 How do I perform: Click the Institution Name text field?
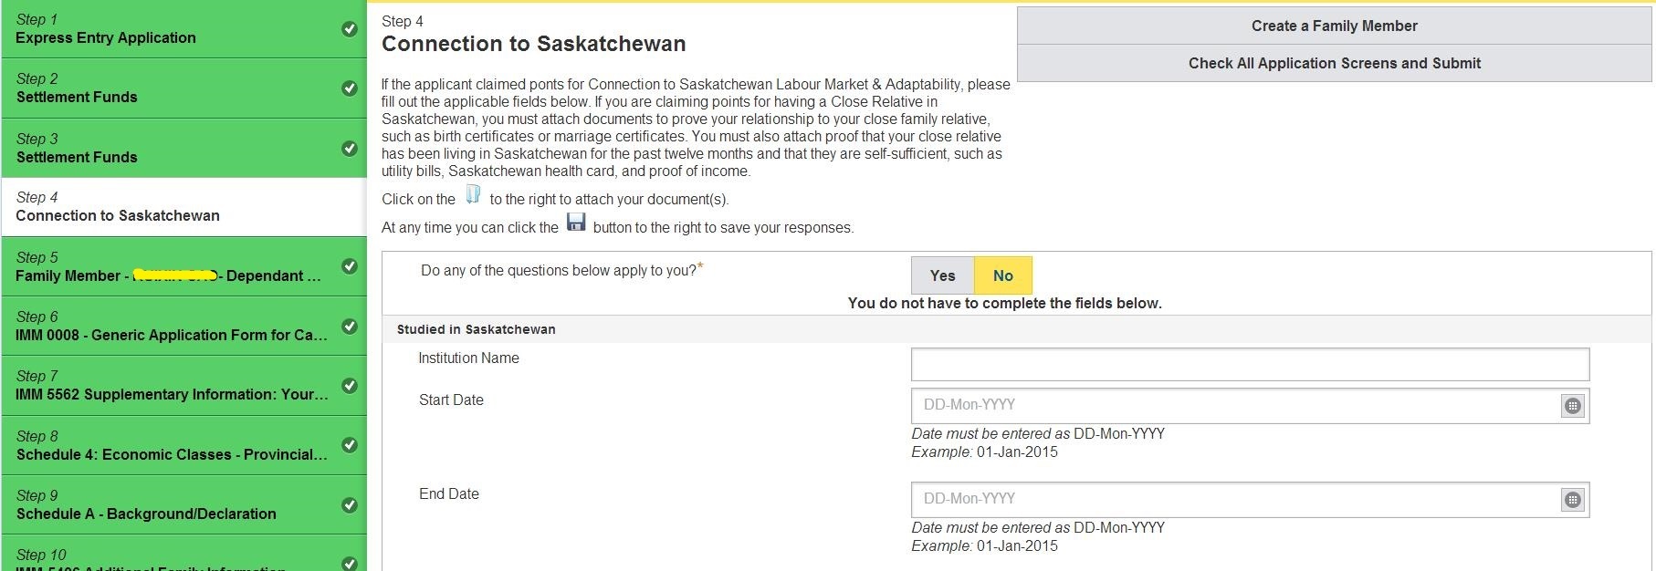(x=1249, y=365)
